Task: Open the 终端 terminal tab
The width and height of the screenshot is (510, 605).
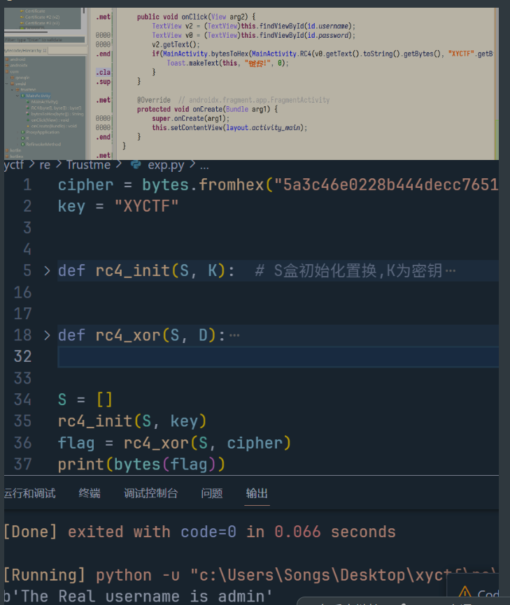Action: point(90,493)
